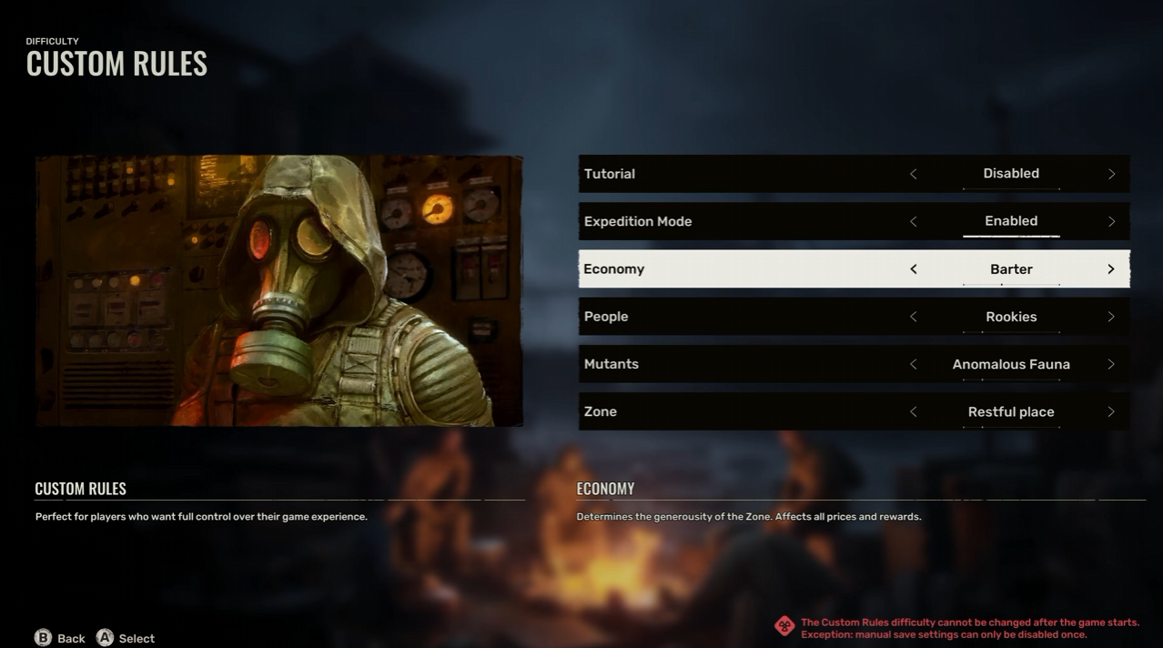Click the CUSTOM RULES page title
1163x648 pixels.
116,64
